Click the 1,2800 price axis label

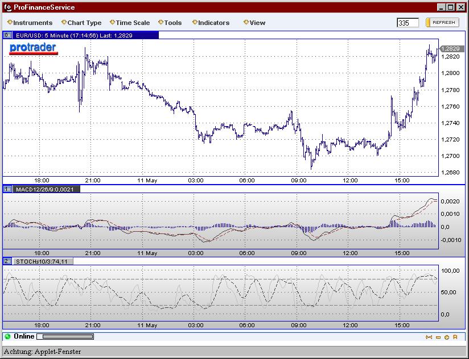coord(450,73)
